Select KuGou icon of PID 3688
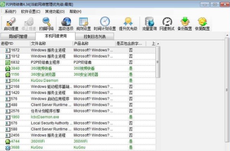 tap(8, 148)
